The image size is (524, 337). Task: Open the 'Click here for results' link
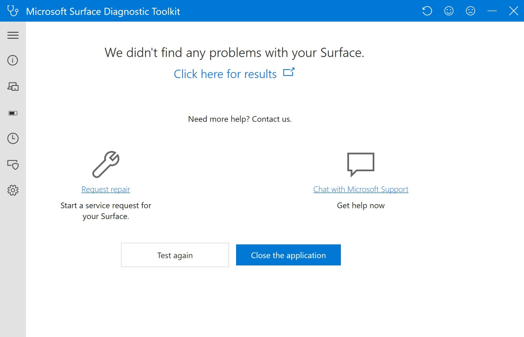[x=225, y=74]
